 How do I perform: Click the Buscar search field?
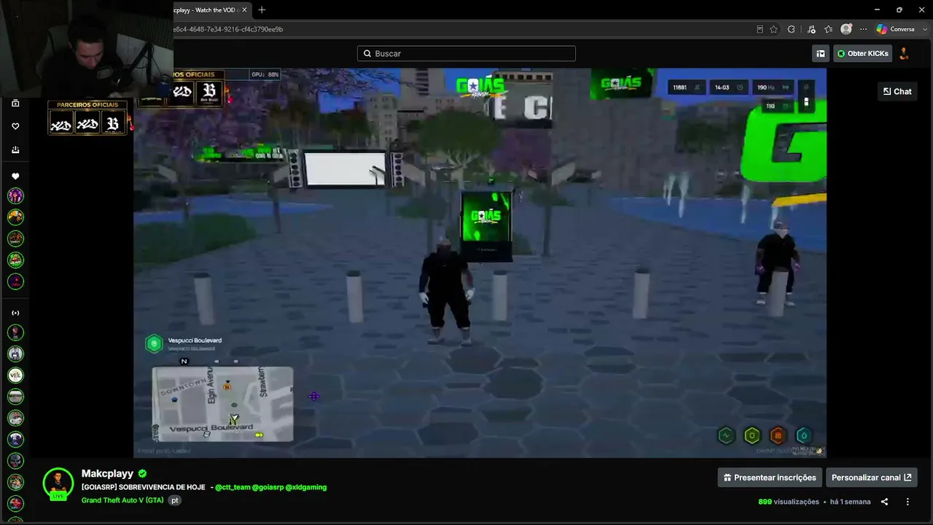click(466, 53)
